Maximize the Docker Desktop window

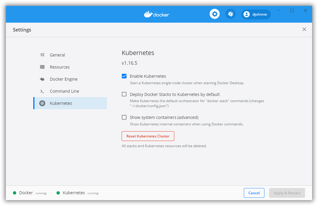(x=292, y=10)
